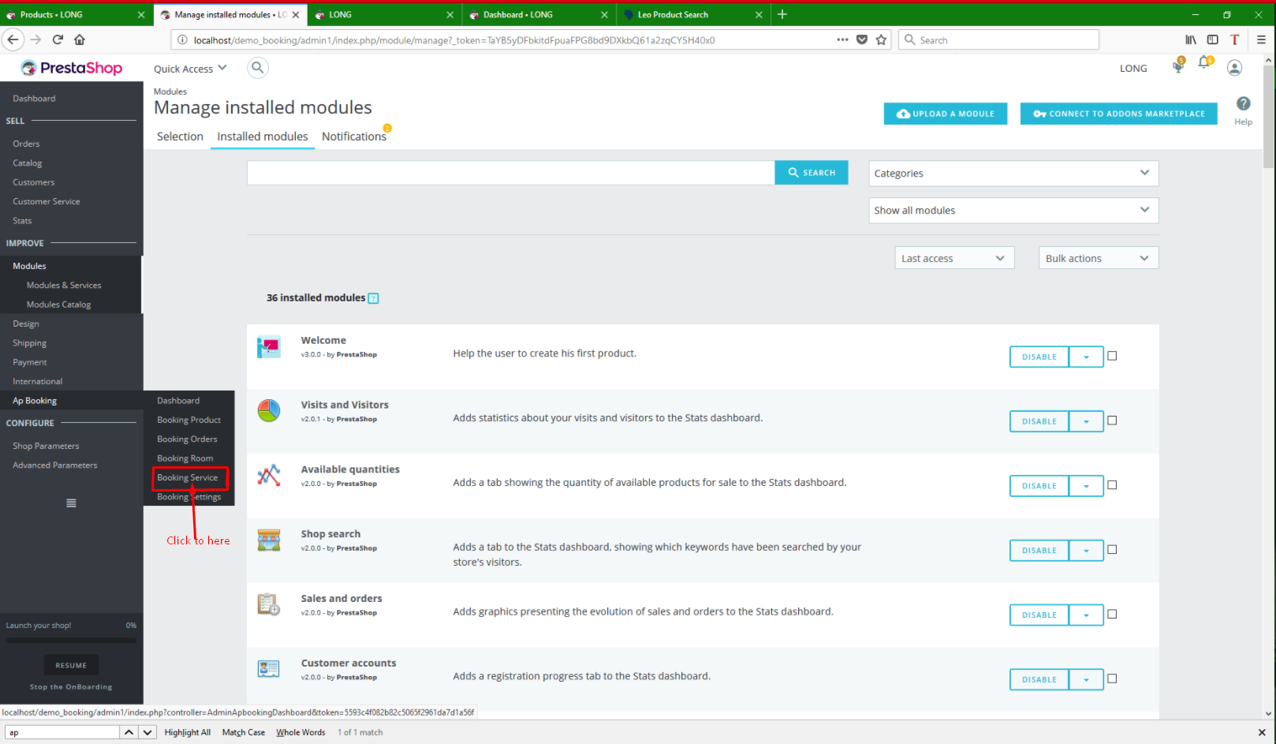
Task: Click the Resume onboarding button
Action: [71, 665]
